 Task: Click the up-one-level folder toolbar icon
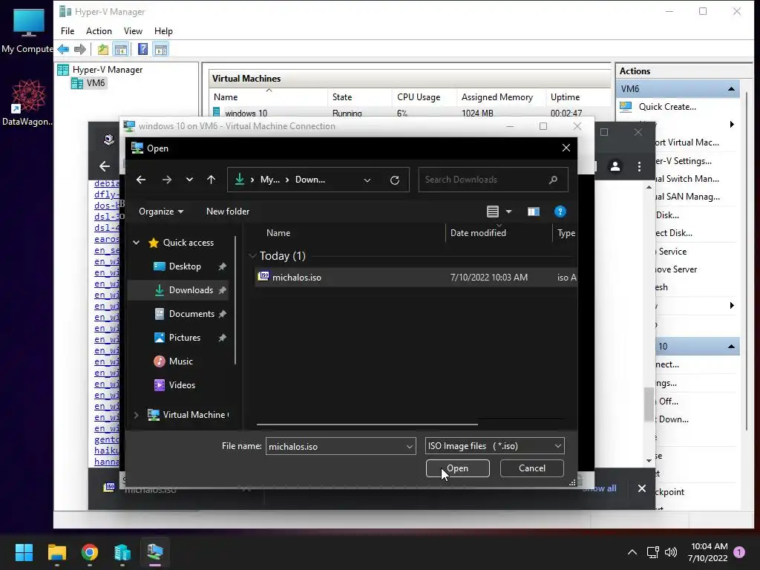102,49
